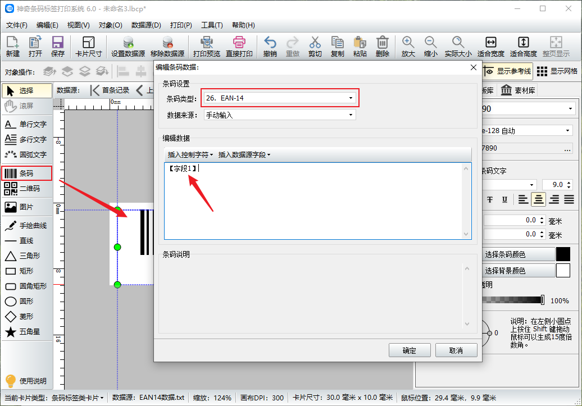Choose the 五角星 star shape tool
The width and height of the screenshot is (582, 406).
pyautogui.click(x=26, y=332)
